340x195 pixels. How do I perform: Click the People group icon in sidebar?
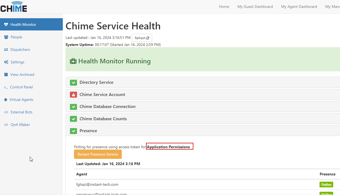[x=6, y=37]
